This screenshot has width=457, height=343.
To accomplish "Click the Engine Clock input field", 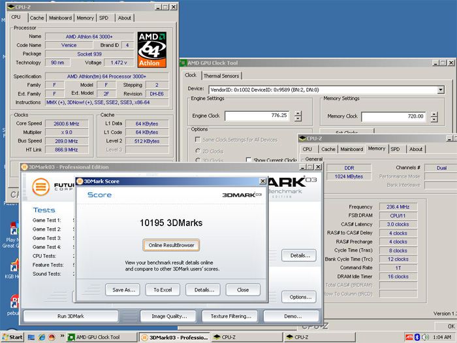I will pos(257,116).
